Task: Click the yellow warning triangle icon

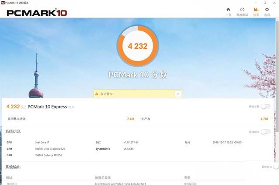Action: (97, 94)
